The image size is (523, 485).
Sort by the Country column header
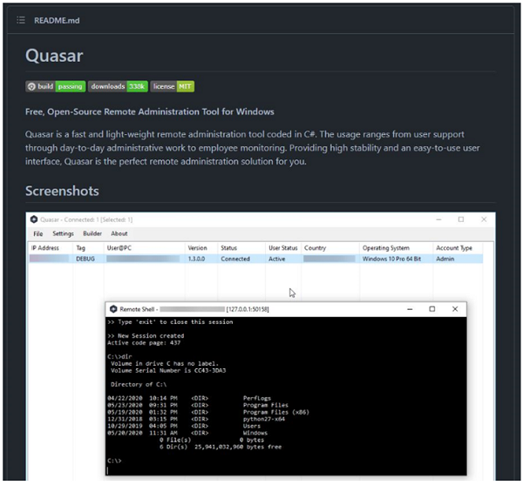click(x=315, y=248)
